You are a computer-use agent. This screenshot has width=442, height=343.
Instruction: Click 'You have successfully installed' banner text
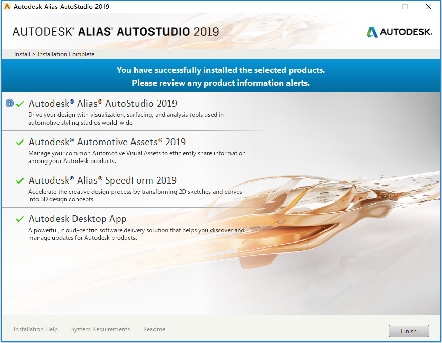pyautogui.click(x=221, y=70)
